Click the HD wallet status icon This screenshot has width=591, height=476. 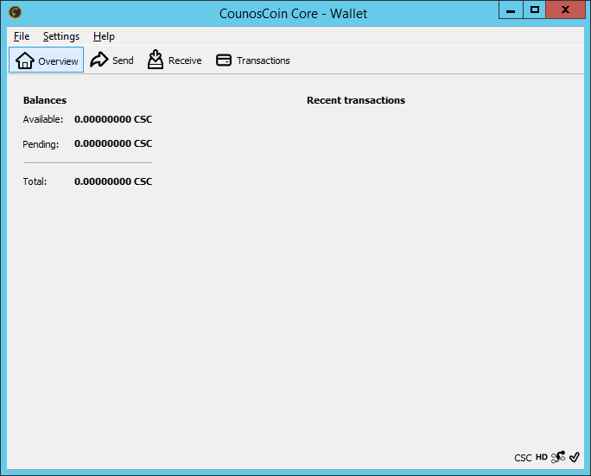pyautogui.click(x=541, y=457)
